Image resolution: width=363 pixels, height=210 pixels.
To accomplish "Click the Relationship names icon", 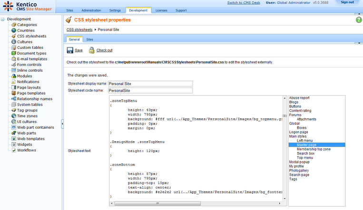I will 14,99.
